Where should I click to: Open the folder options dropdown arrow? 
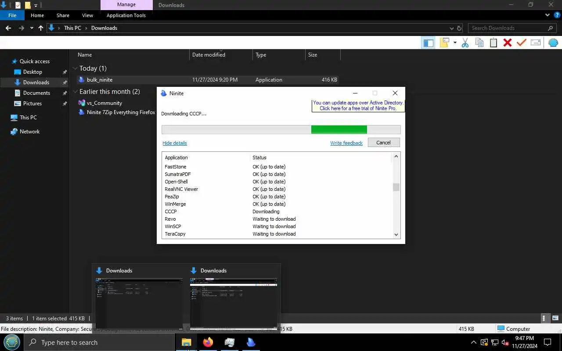pos(455,43)
